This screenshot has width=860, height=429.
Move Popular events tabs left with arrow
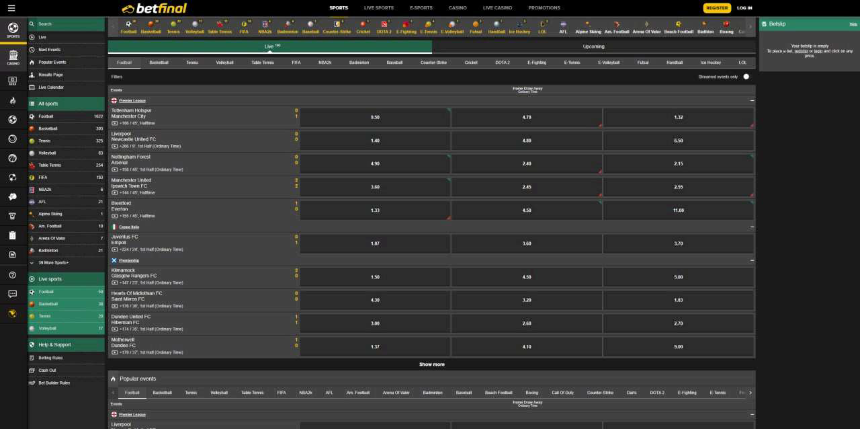click(113, 393)
